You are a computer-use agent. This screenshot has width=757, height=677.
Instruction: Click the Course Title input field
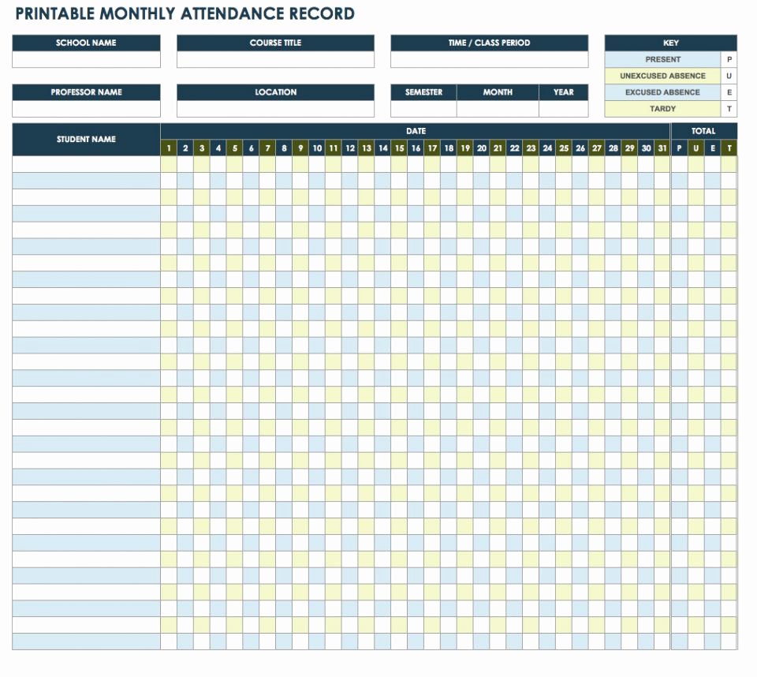coord(275,59)
